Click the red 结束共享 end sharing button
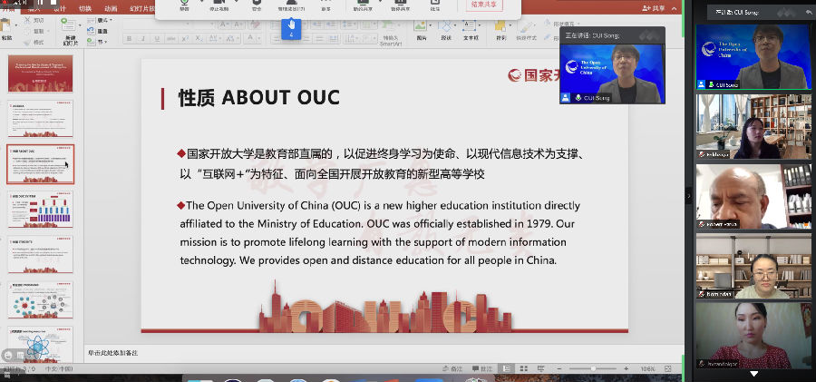Image resolution: width=816 pixels, height=382 pixels. pyautogui.click(x=485, y=5)
